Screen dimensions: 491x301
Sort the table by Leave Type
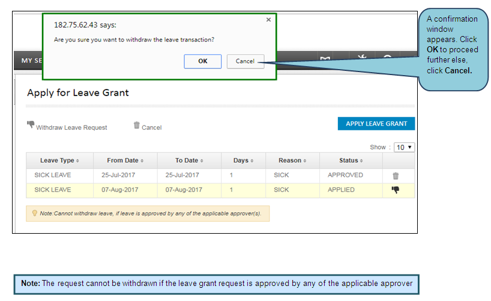coord(59,160)
